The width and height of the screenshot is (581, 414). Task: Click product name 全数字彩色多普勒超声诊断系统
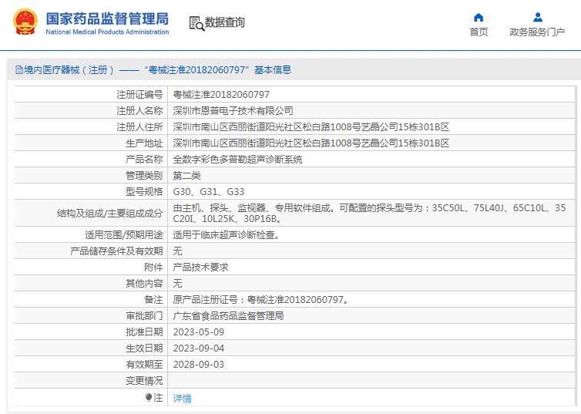237,160
